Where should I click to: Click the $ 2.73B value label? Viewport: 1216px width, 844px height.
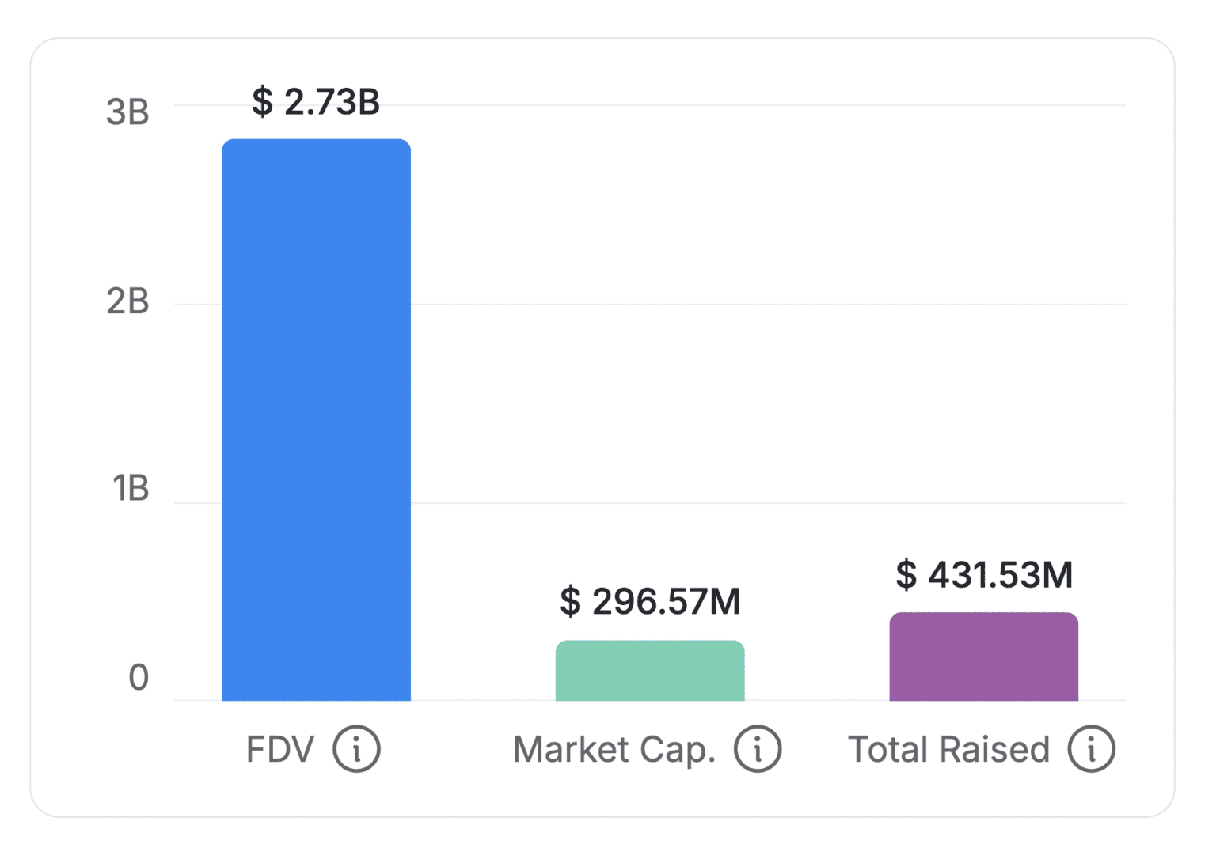316,102
